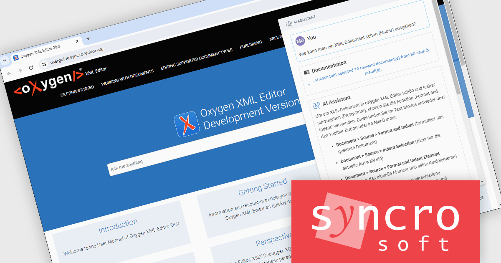501x263 pixels.
Task: Click the Documentation book icon
Action: point(306,72)
